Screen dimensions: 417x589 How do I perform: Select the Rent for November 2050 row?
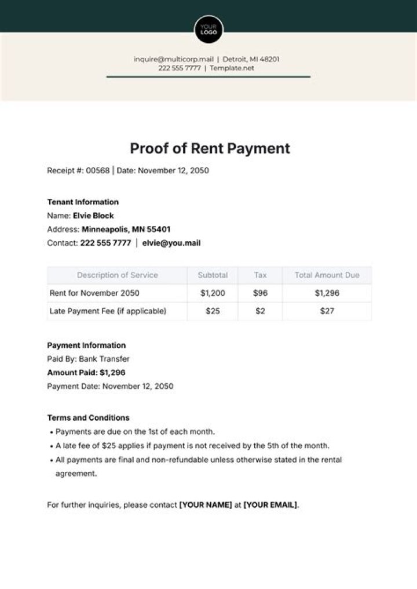click(94, 293)
